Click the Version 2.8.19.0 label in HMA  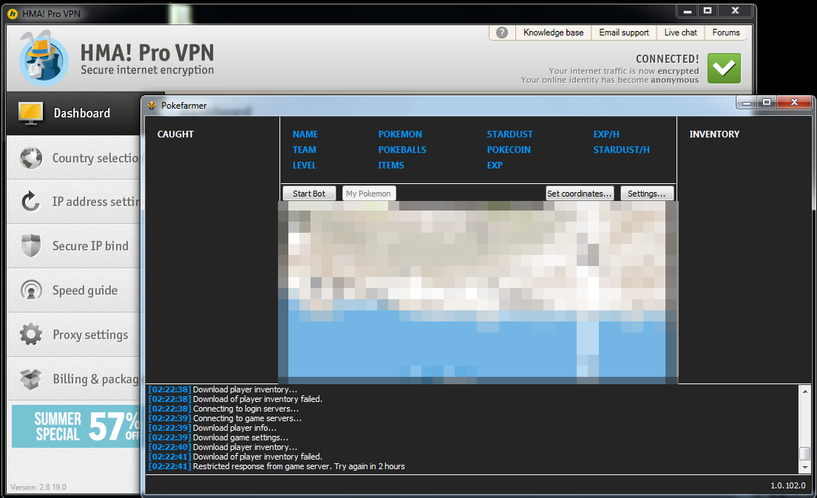click(38, 487)
